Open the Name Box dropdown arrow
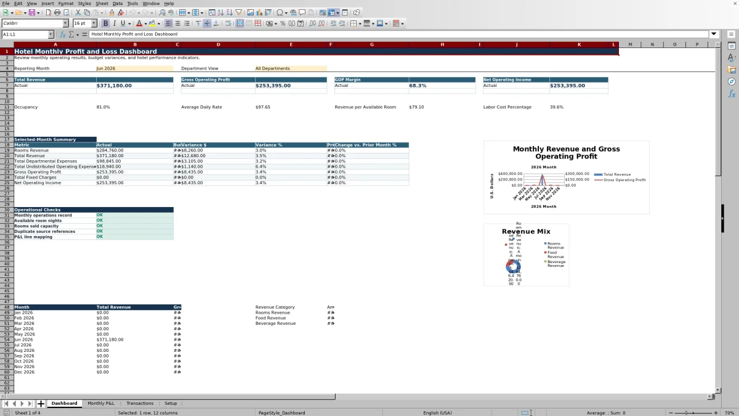This screenshot has height=416, width=739. coord(50,35)
